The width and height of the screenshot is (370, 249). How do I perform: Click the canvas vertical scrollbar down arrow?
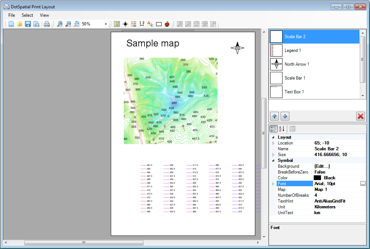(x=264, y=237)
